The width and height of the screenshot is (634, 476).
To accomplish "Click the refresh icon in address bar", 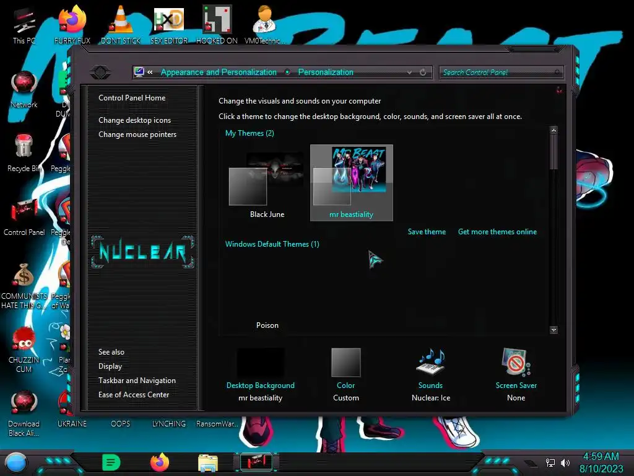I will tap(423, 72).
